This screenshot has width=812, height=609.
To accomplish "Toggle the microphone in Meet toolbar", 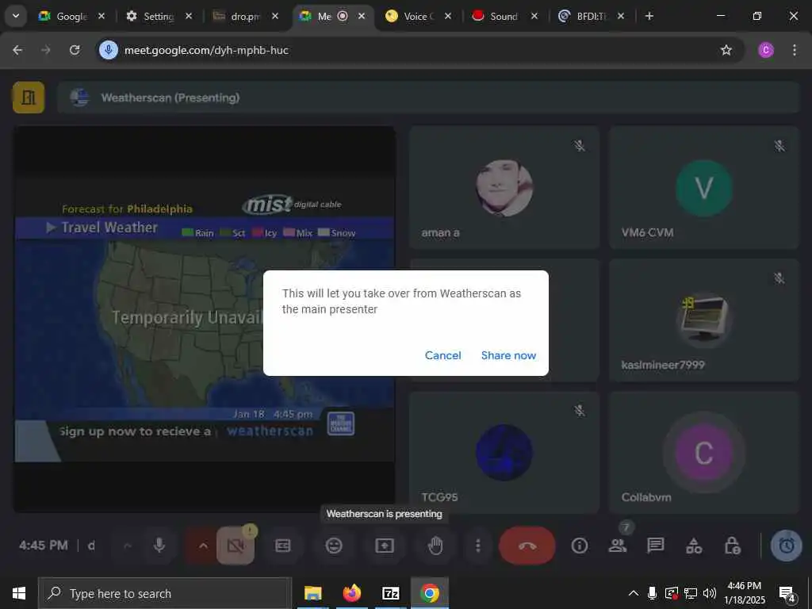I will click(x=159, y=546).
